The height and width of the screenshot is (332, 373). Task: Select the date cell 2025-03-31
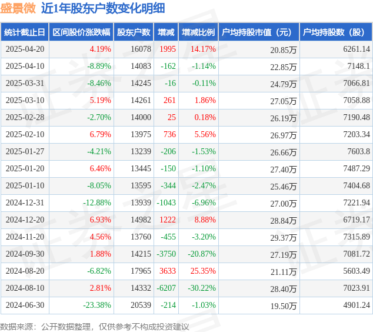25,84
